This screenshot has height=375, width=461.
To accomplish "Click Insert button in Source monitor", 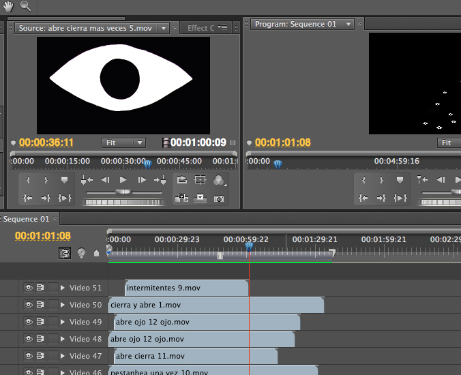I will (181, 198).
